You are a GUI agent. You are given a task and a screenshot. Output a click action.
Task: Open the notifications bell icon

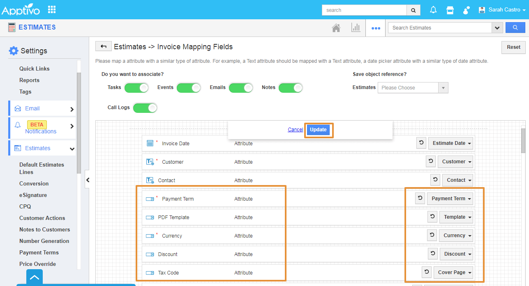click(433, 10)
